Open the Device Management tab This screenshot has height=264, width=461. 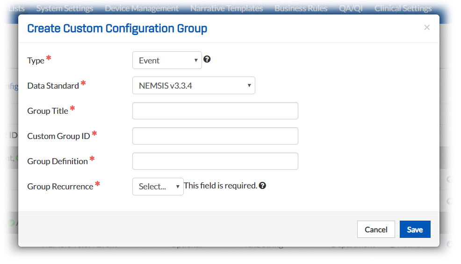pos(142,8)
